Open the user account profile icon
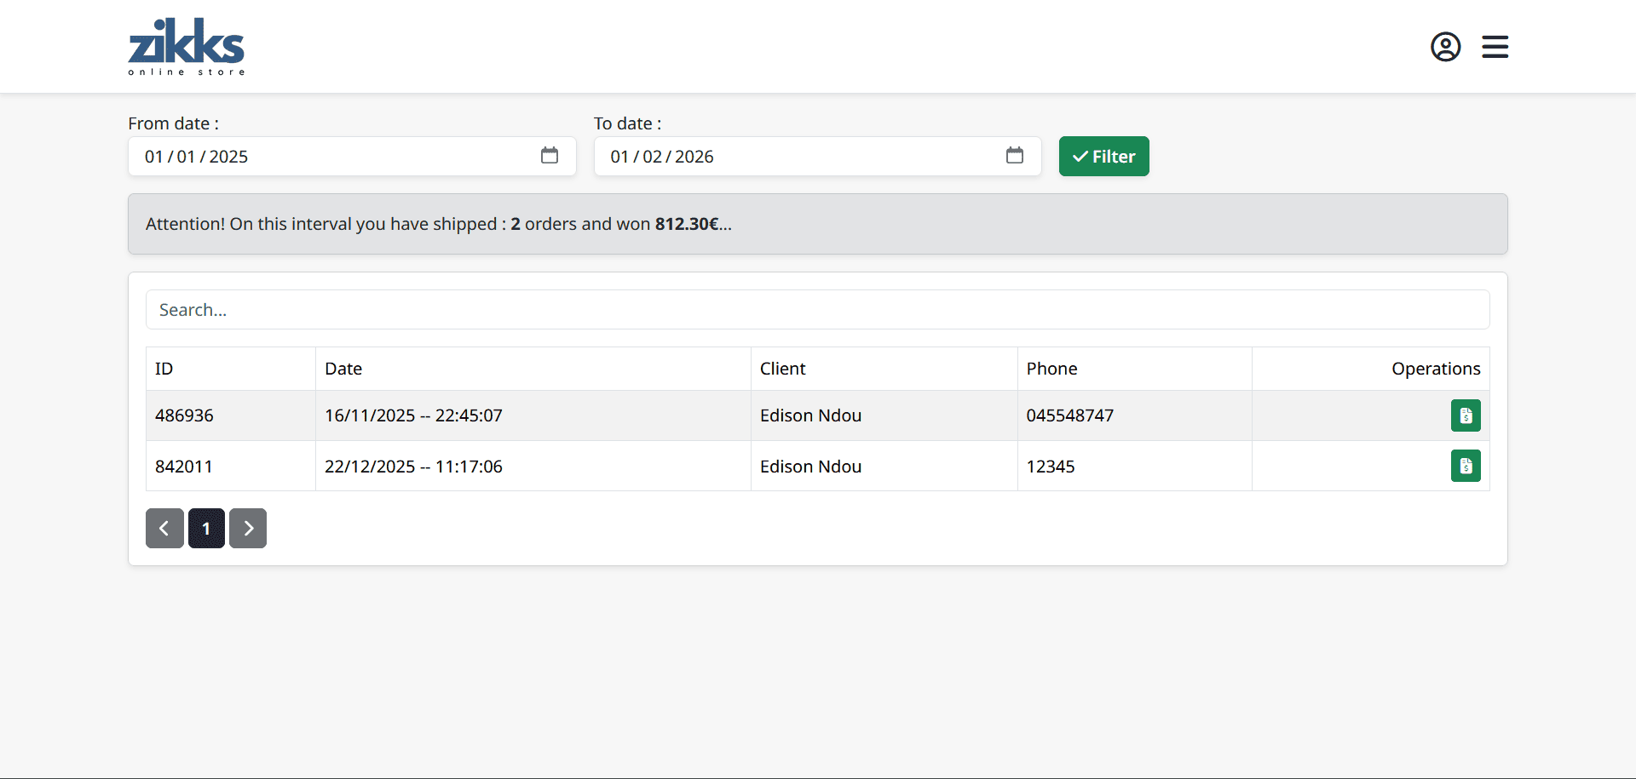 point(1445,47)
